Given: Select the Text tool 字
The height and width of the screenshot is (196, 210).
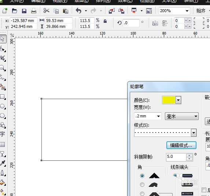Looking at the screenshot, I should [3, 134].
